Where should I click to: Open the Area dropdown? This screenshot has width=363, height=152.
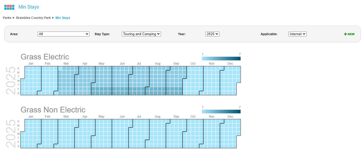point(64,34)
